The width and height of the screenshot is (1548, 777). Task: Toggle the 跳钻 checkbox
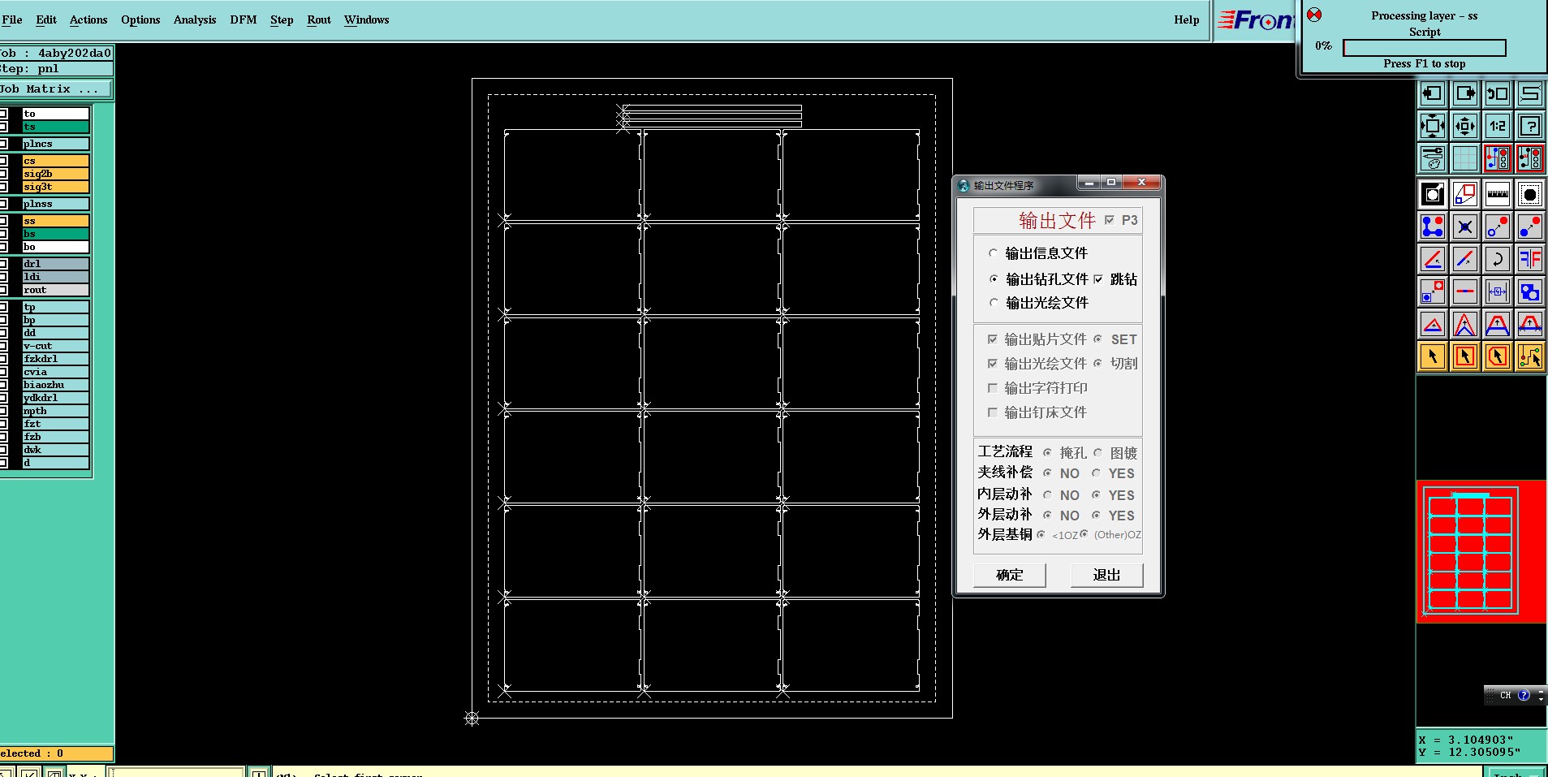coord(1098,279)
